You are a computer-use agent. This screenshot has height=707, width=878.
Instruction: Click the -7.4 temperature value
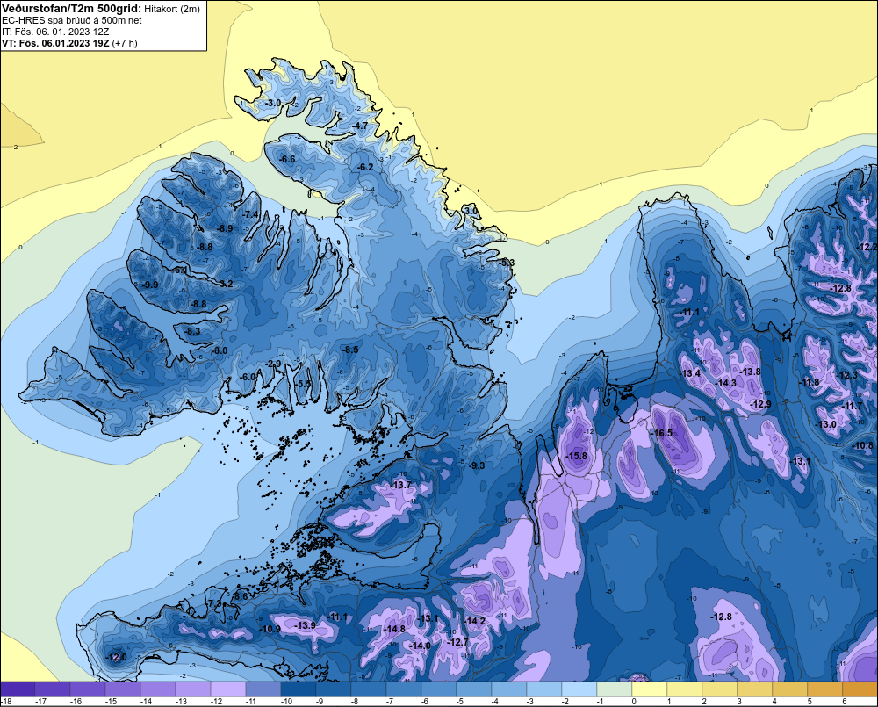(249, 214)
